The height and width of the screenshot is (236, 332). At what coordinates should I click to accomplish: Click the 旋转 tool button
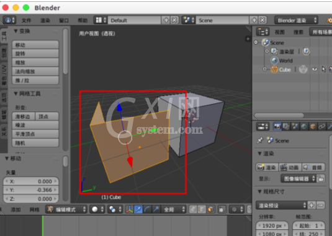coord(35,54)
